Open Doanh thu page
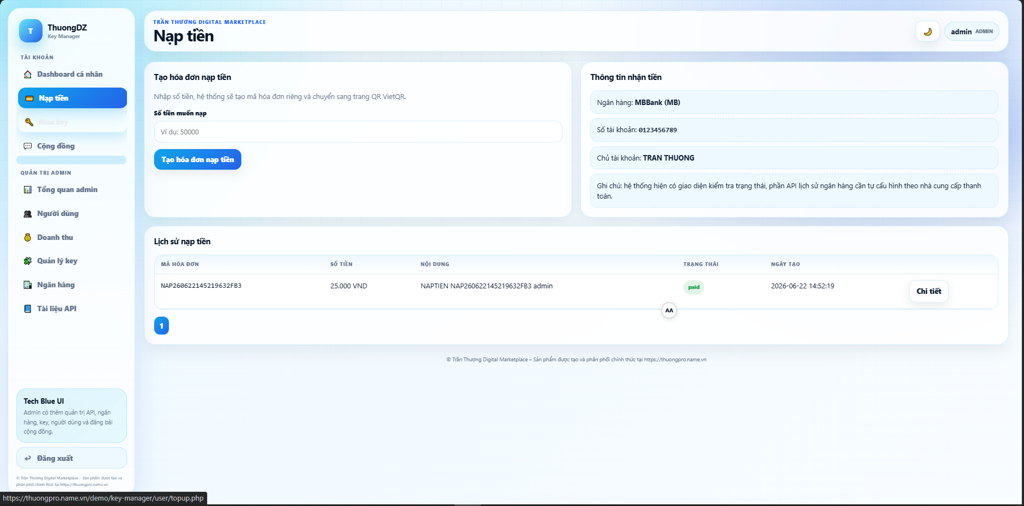Image resolution: width=1024 pixels, height=506 pixels. coord(72,238)
